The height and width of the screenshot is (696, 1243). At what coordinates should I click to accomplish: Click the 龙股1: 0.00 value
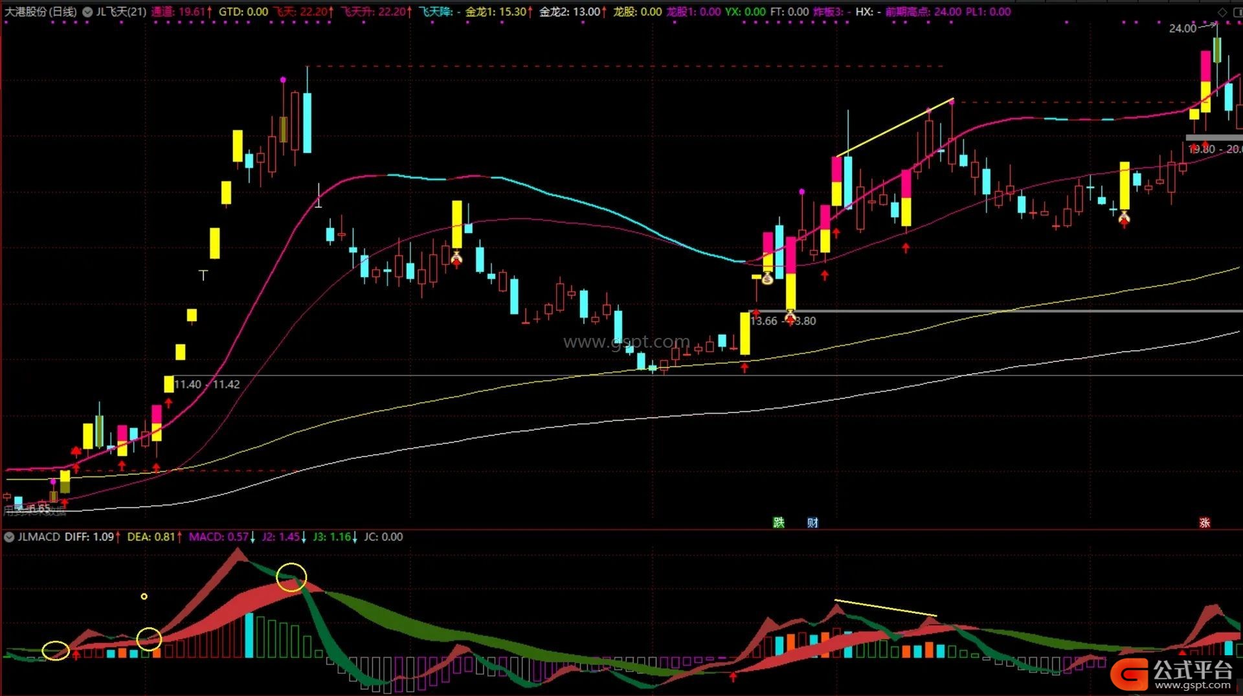coord(693,12)
